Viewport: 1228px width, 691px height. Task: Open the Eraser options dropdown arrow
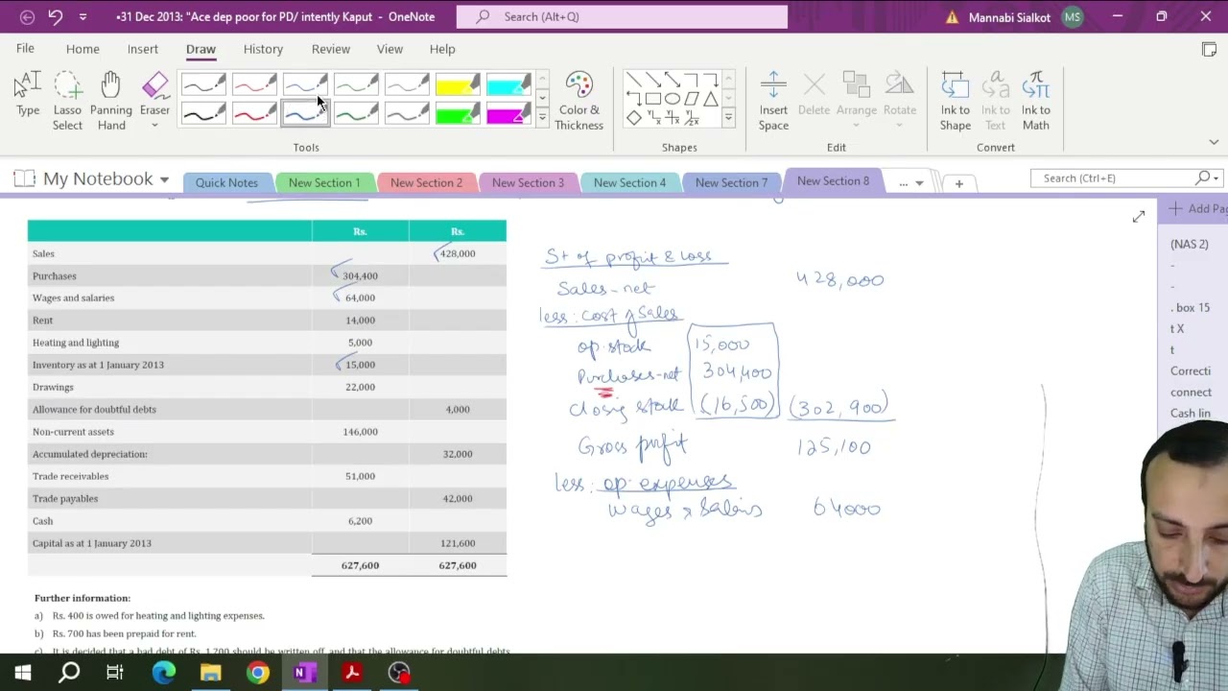click(154, 125)
